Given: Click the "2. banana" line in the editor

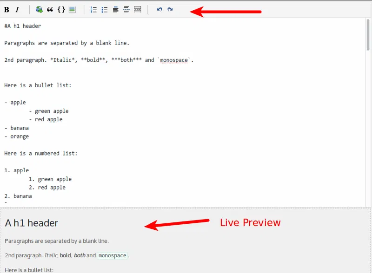Looking at the screenshot, I should pyautogui.click(x=18, y=196).
